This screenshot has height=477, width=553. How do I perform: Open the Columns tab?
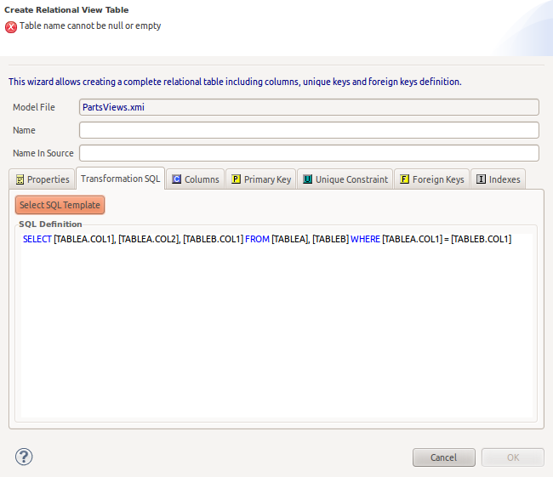point(196,179)
